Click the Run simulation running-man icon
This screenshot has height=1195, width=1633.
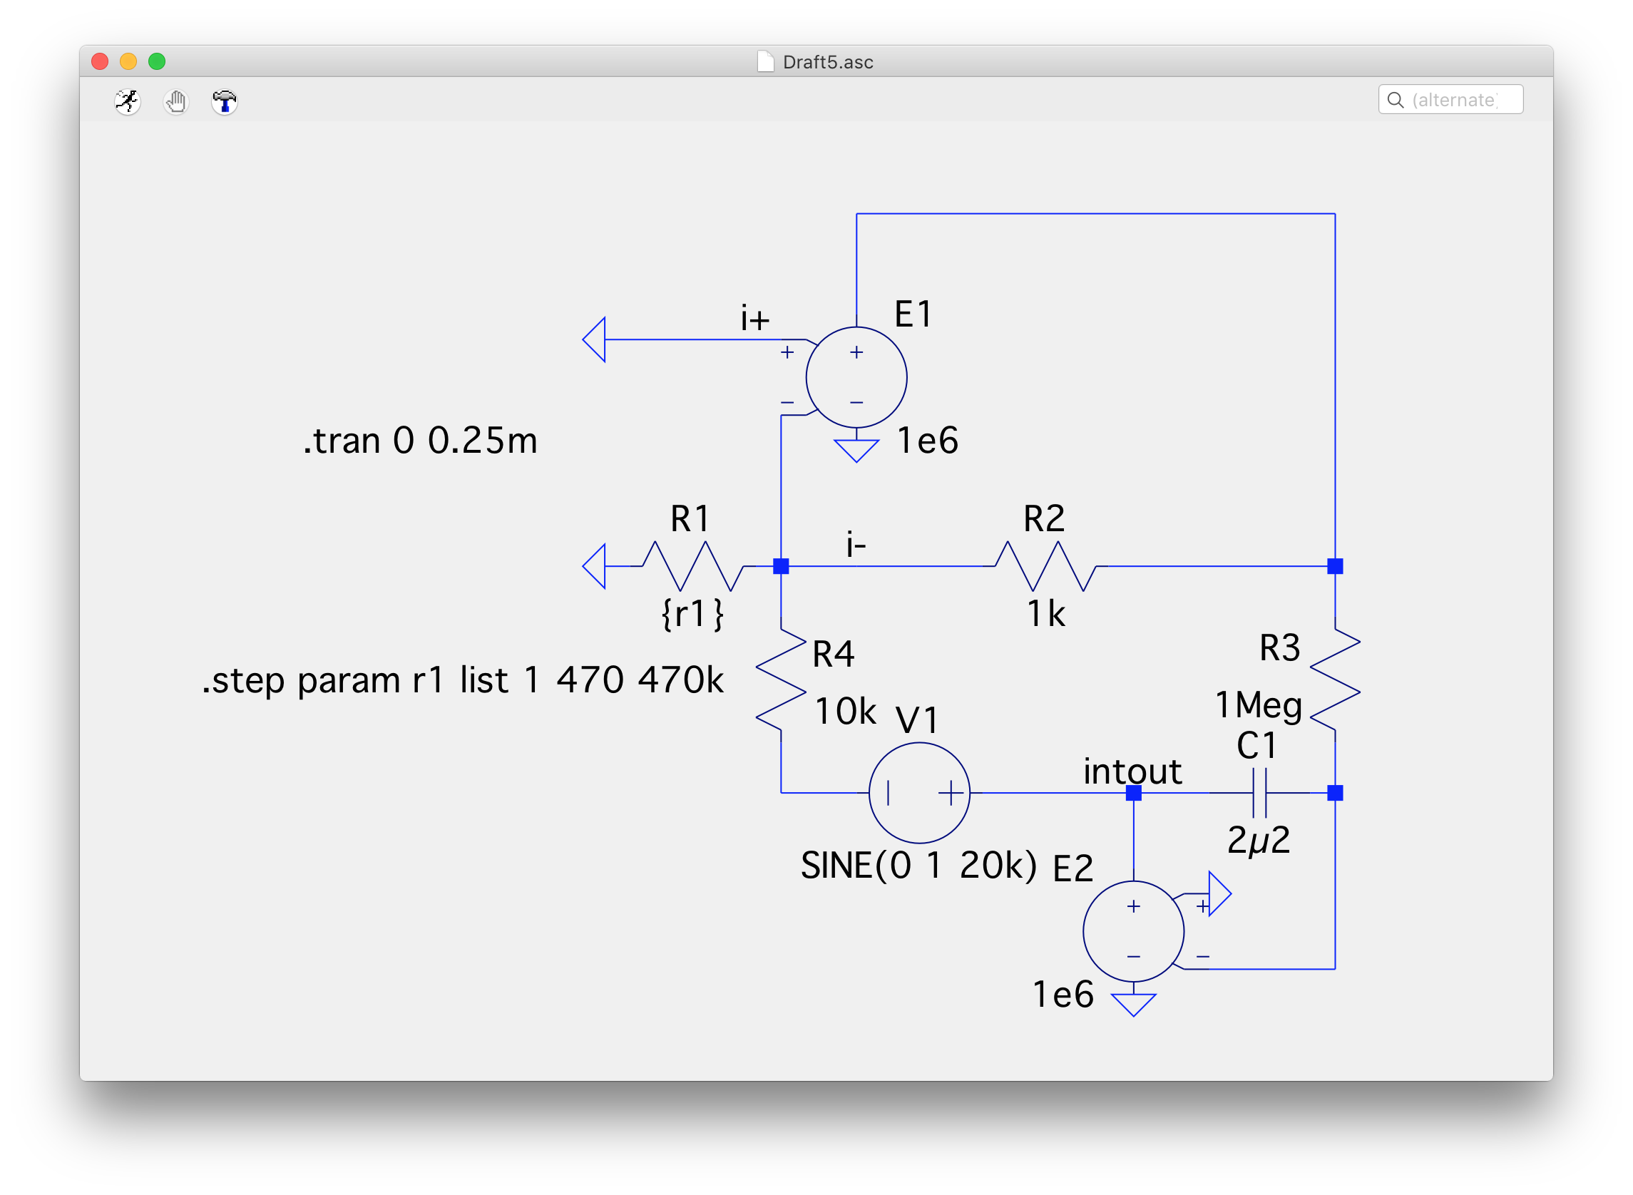128,101
